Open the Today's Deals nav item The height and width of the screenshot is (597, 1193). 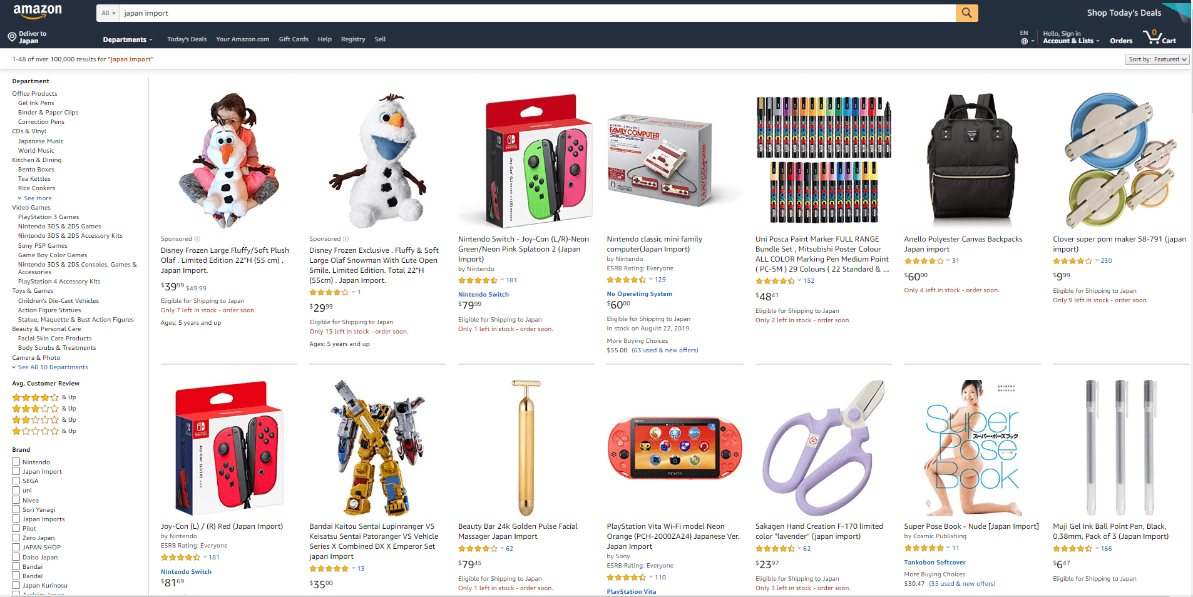coord(187,39)
